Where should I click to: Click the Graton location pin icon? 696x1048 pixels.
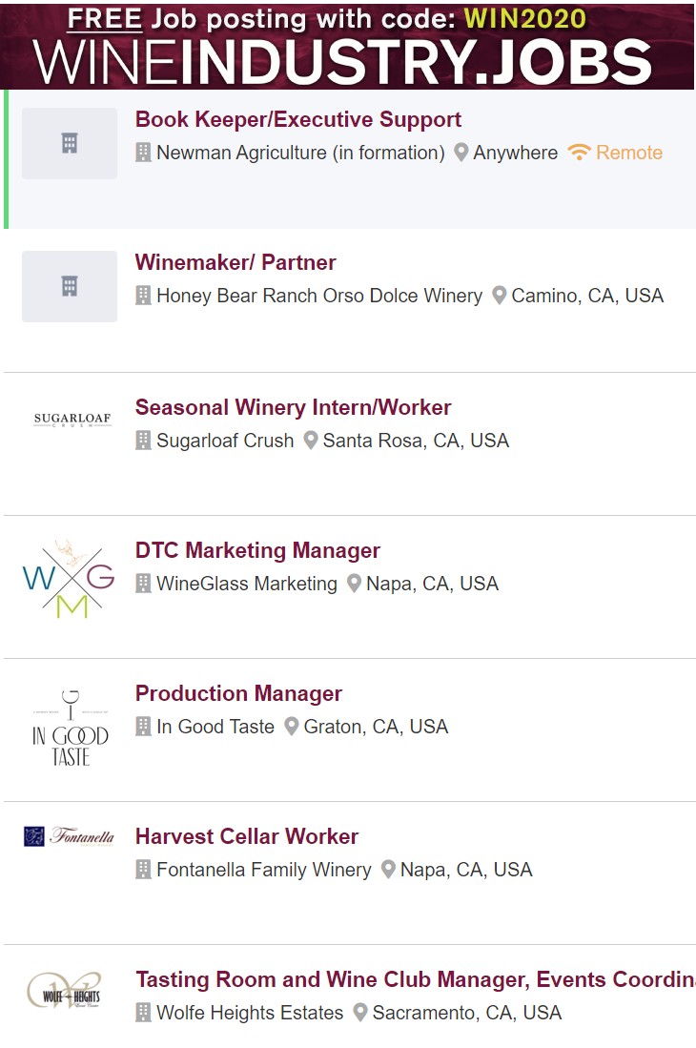291,727
